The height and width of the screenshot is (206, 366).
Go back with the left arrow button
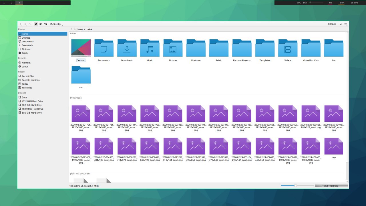[21, 24]
